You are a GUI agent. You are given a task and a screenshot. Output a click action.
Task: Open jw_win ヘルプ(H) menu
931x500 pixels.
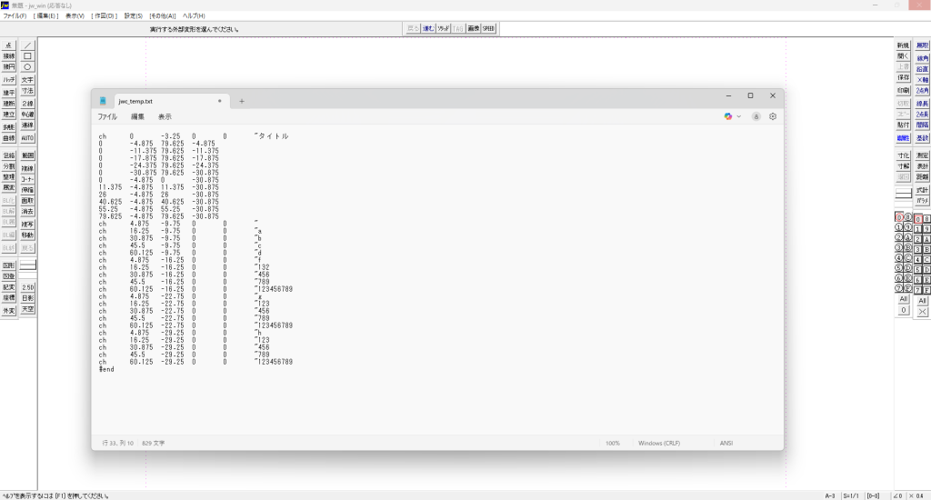[x=195, y=16]
